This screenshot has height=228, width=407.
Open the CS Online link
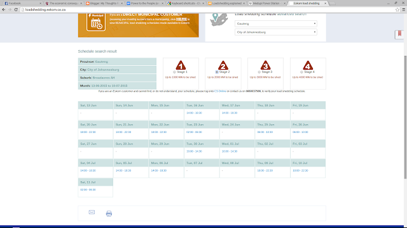coord(220,91)
